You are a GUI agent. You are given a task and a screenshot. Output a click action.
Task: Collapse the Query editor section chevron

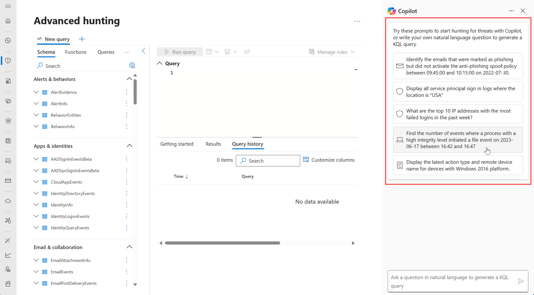(x=160, y=63)
